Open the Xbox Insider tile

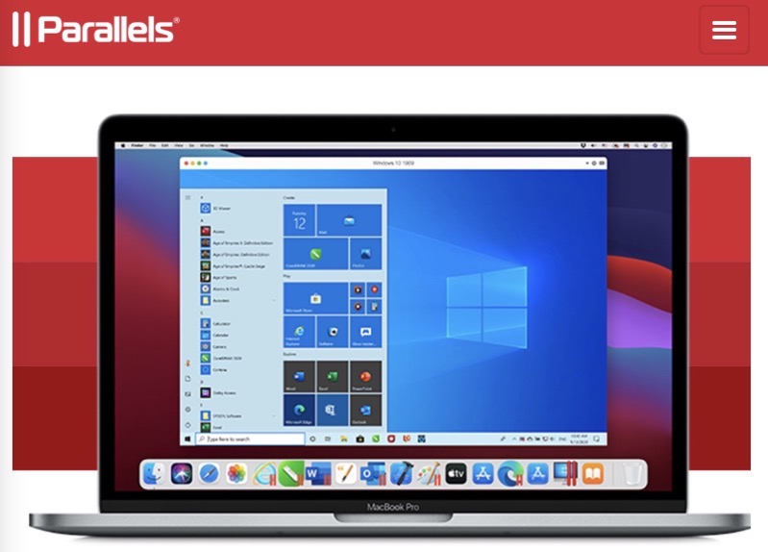(x=365, y=332)
